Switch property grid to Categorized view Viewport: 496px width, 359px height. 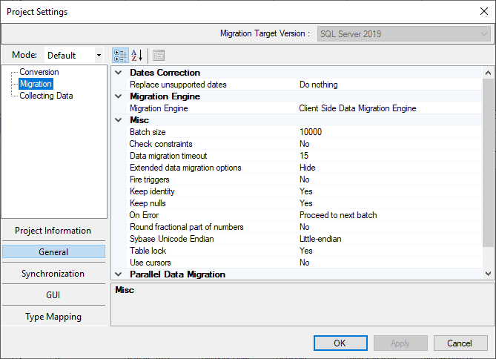[120, 56]
